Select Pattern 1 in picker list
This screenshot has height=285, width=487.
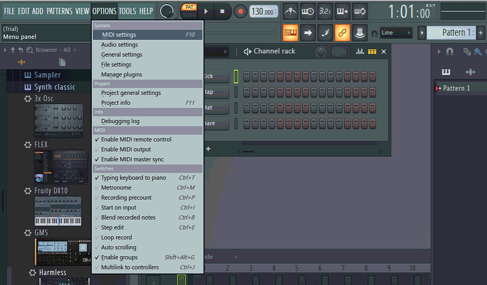[456, 89]
